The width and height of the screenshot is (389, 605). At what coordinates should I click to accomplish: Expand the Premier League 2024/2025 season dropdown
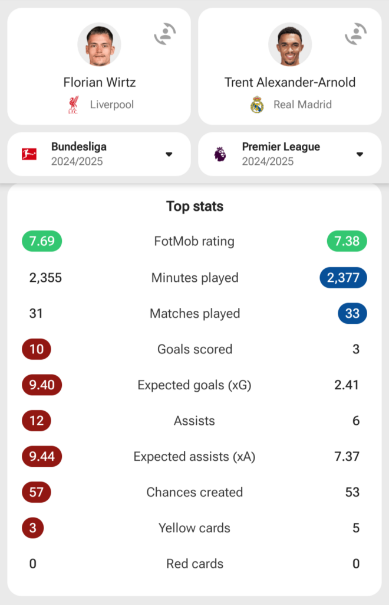(290, 154)
